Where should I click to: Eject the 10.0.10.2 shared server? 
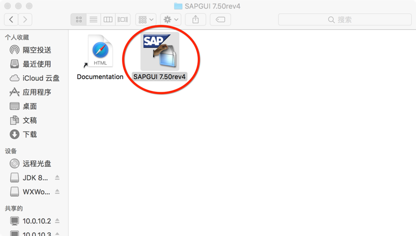click(57, 221)
